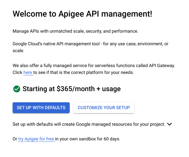Image resolution: width=189 pixels, height=157 pixels.
Task: Expand the Google managed resources chevron
Action: point(169,124)
